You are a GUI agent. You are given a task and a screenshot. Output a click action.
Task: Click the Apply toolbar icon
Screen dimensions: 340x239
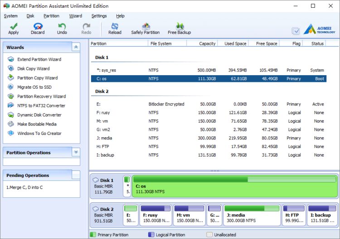[x=14, y=27]
